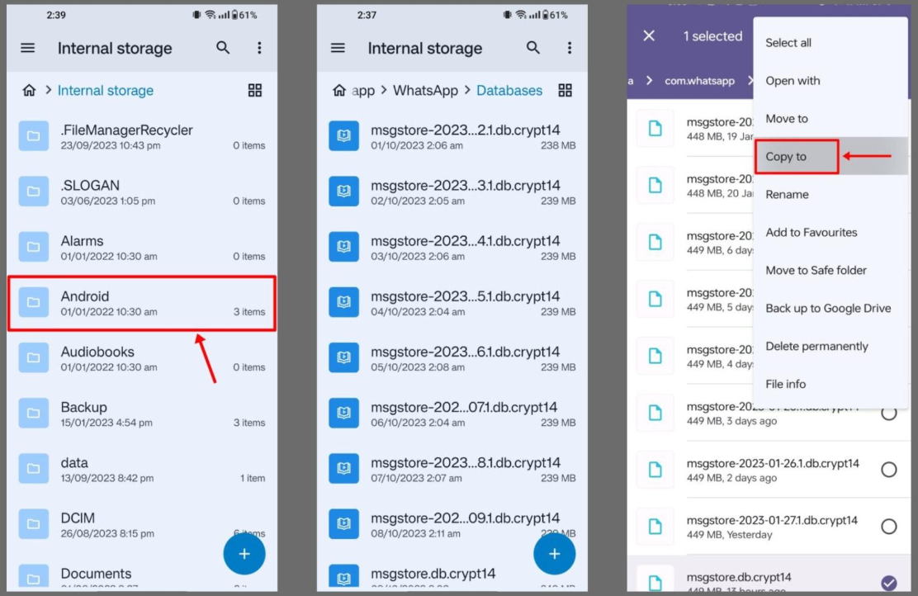Switch to grid view in middle Databases screen
Viewport: 918px width, 596px height.
pos(565,90)
